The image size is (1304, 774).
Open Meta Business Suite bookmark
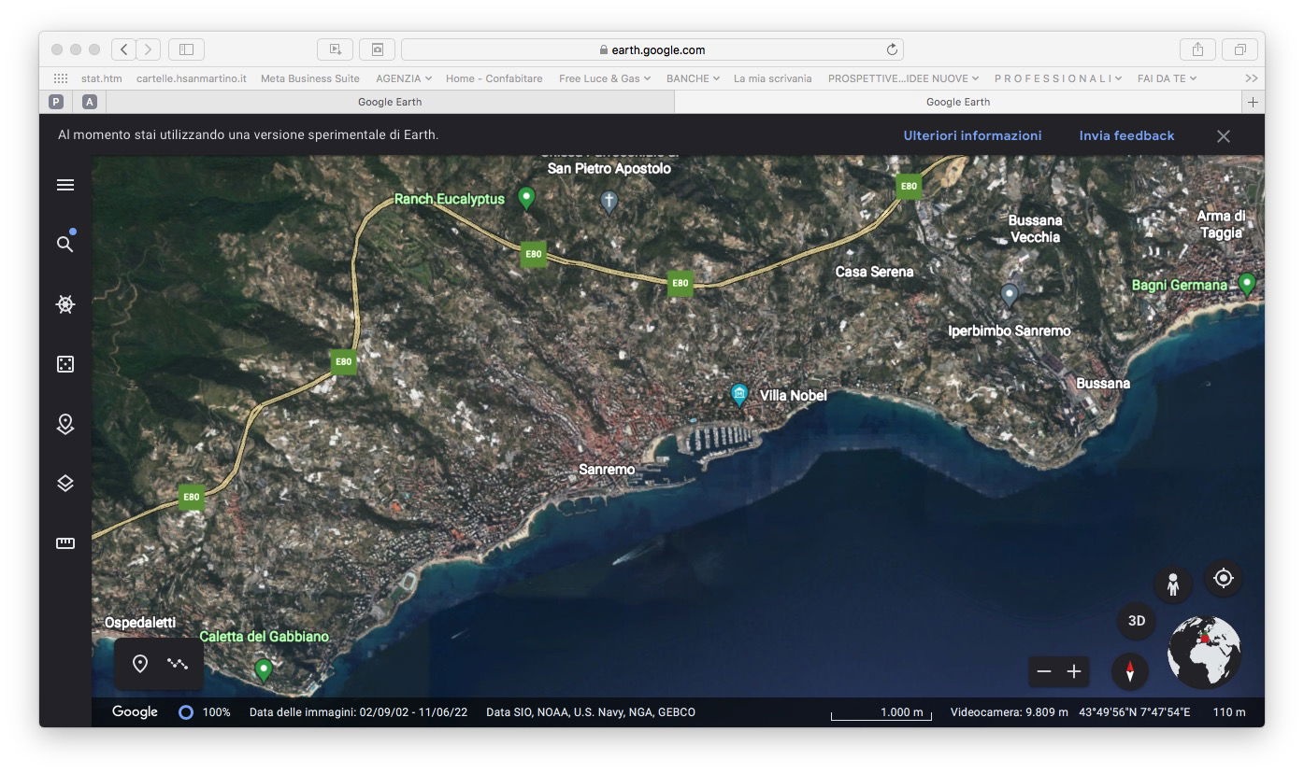point(310,78)
